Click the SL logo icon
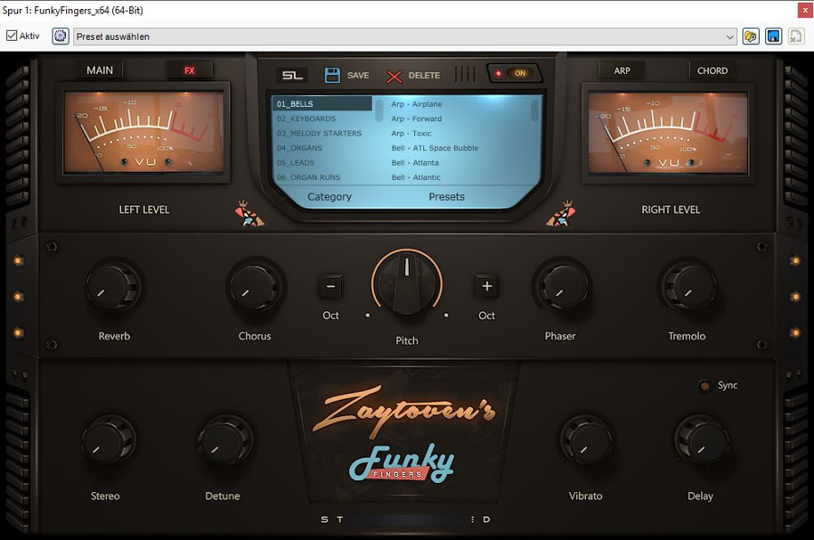 pyautogui.click(x=292, y=75)
